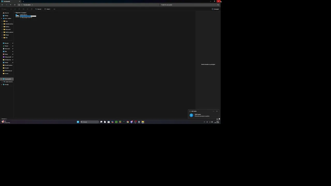Expand the Priloge folder node
This screenshot has width=331, height=186.
tap(2, 35)
